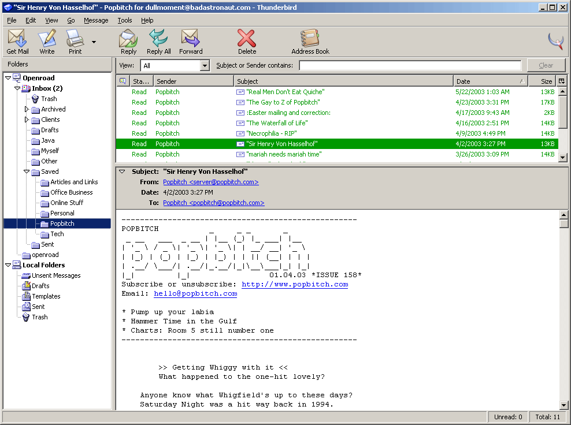Click the column picker icon
This screenshot has width=571, height=425.
561,81
